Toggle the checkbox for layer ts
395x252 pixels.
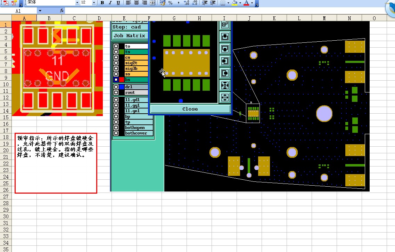point(116,52)
